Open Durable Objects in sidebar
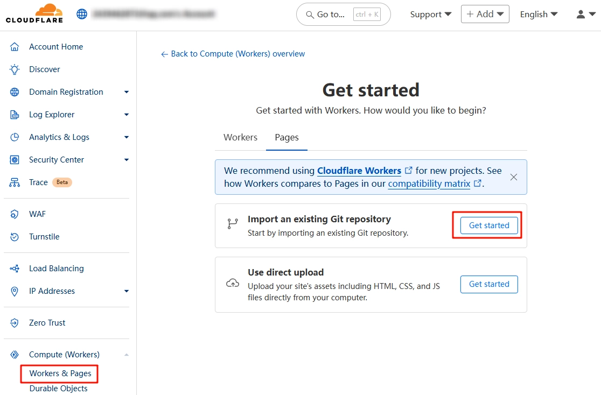Image resolution: width=601 pixels, height=395 pixels. tap(58, 389)
